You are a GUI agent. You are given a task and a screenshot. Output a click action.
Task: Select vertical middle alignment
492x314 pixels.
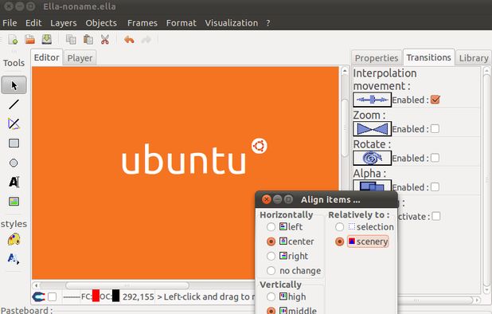coord(271,311)
